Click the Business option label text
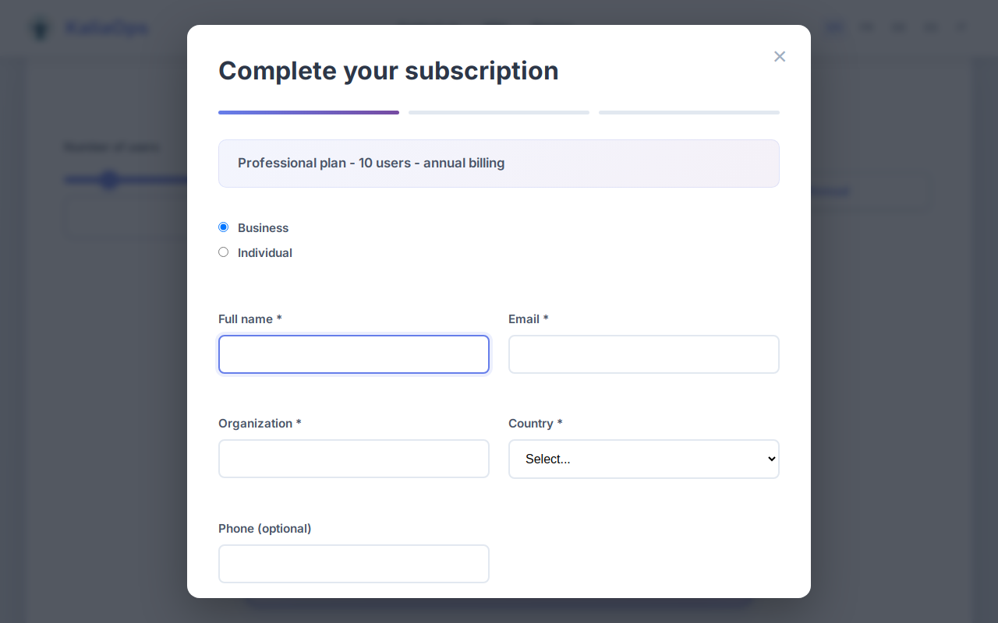 point(263,227)
